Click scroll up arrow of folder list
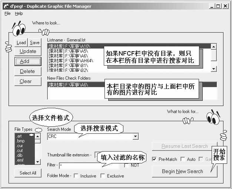 coord(213,47)
